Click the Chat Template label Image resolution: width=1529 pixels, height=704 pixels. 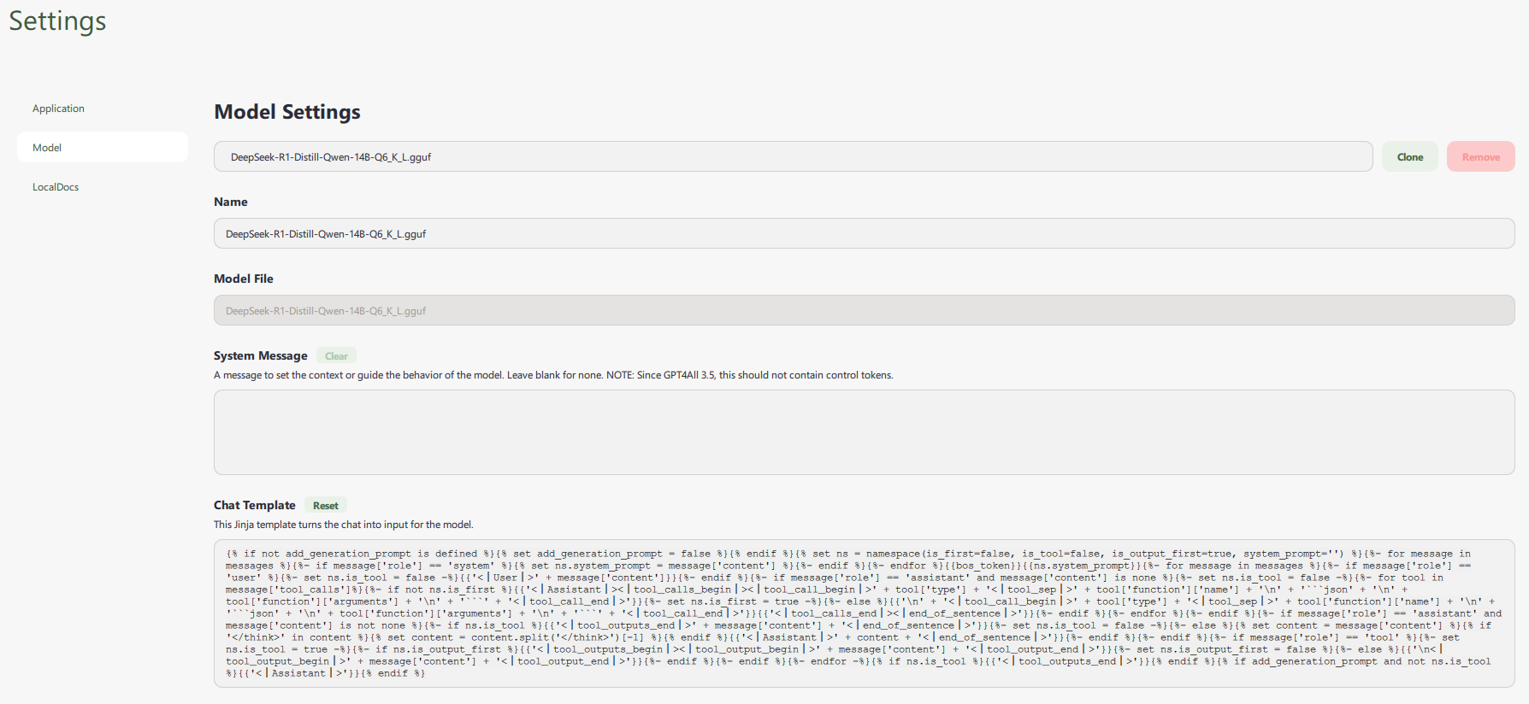tap(255, 506)
